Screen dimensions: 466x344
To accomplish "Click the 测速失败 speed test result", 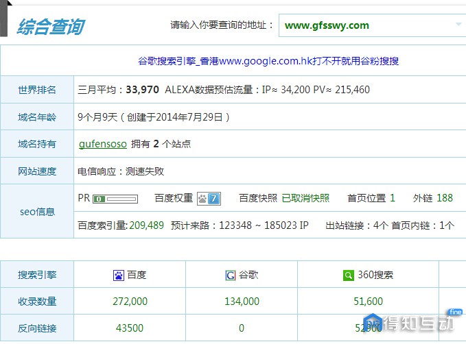I will tap(145, 171).
